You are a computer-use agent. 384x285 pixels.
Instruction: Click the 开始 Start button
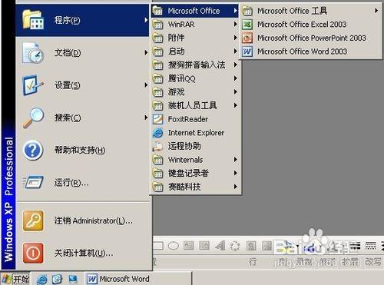tap(16, 279)
